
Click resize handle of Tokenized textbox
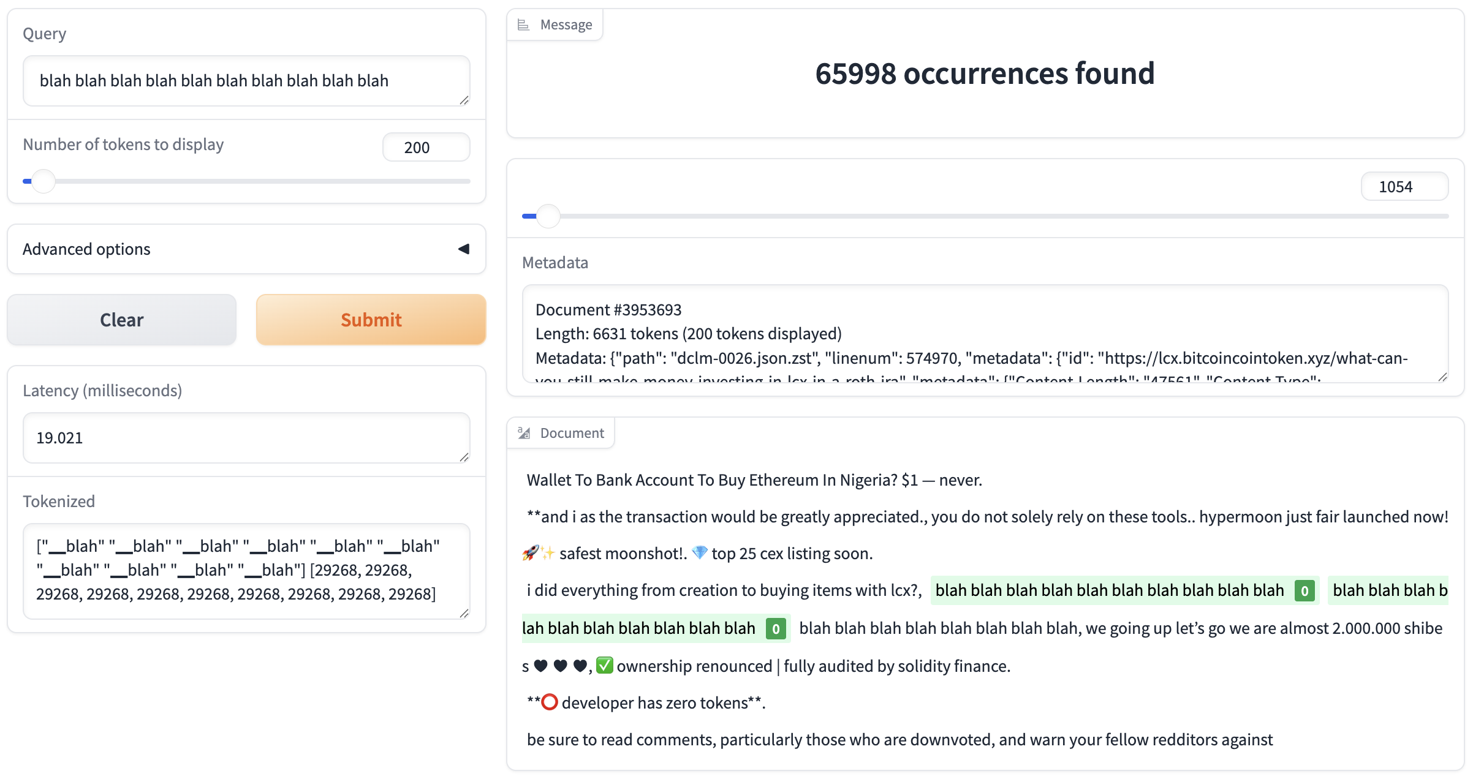464,614
